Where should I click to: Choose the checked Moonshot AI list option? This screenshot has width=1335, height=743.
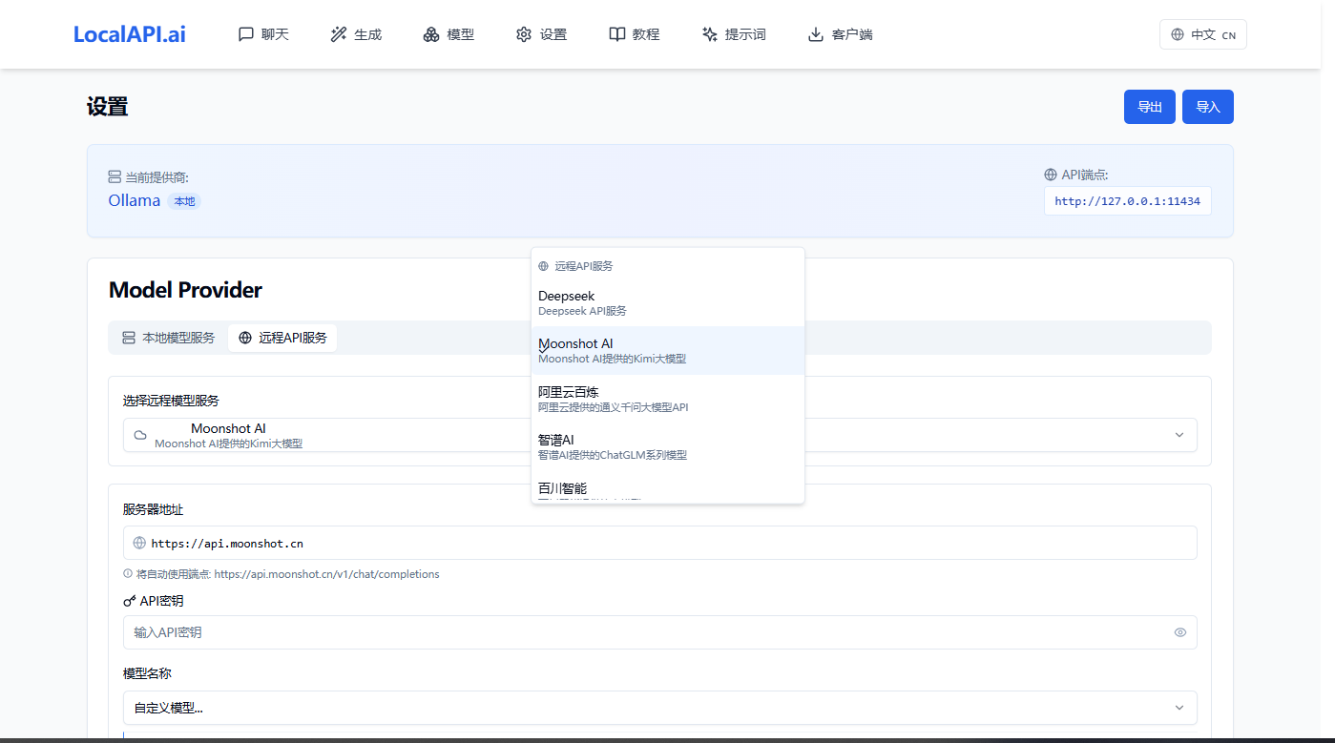point(668,351)
